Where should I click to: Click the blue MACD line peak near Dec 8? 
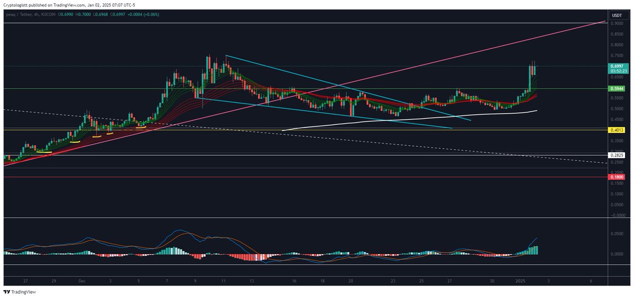pyautogui.click(x=180, y=230)
